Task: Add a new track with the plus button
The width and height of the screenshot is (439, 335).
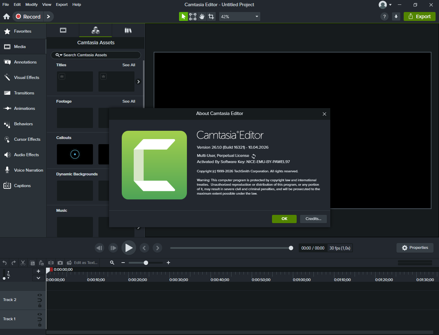Action: [x=38, y=271]
